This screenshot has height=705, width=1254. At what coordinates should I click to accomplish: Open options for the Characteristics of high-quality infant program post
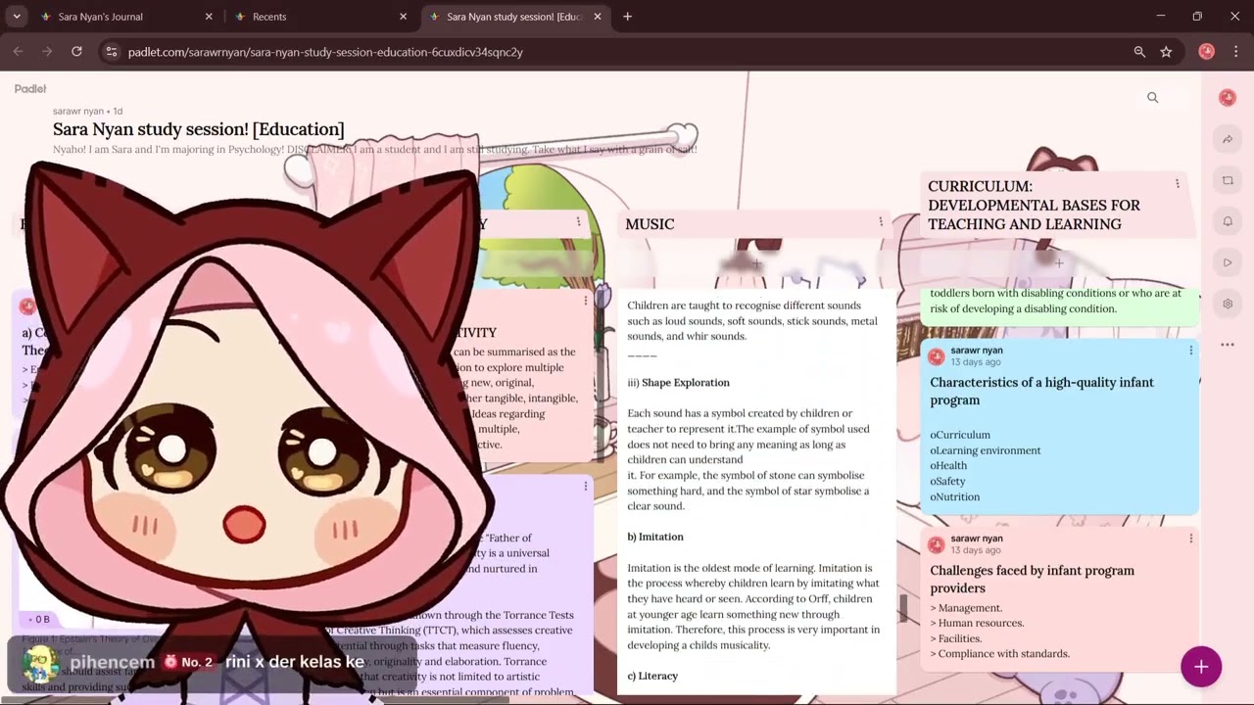[x=1191, y=350]
